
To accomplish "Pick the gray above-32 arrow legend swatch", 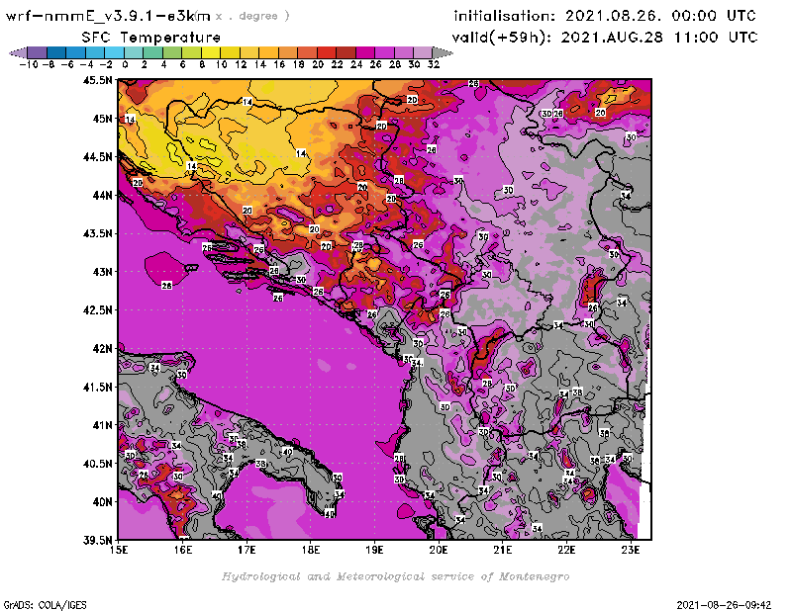I will [443, 52].
